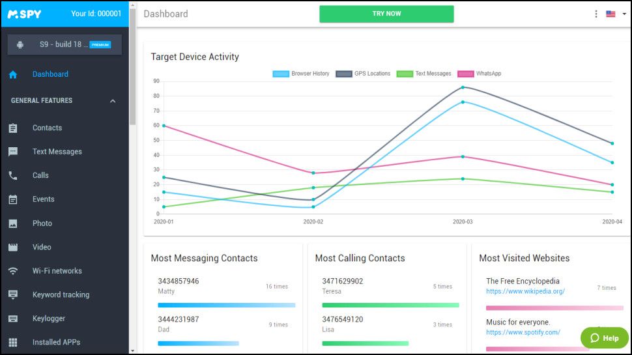Click the Dashboard home icon
This screenshot has width=632, height=355.
13,74
